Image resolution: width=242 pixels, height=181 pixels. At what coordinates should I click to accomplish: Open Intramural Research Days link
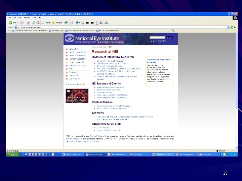click(x=108, y=90)
